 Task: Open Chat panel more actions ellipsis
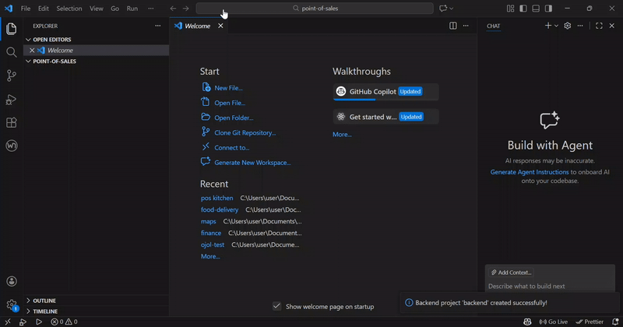(580, 26)
